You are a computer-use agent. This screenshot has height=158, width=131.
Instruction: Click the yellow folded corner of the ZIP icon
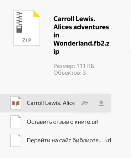coord(37,14)
